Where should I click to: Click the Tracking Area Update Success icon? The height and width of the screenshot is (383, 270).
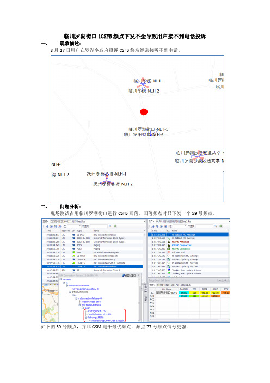(169, 273)
